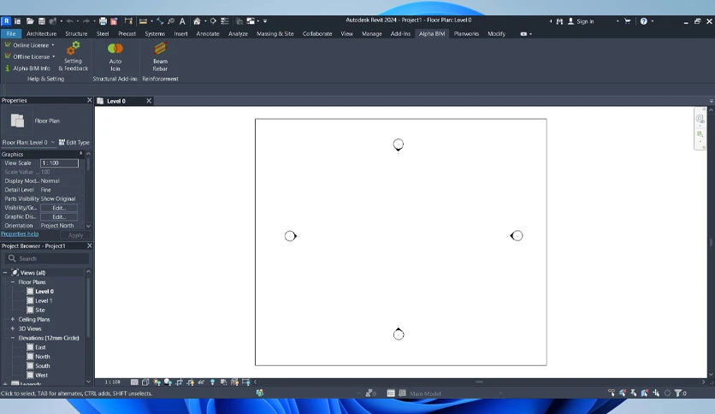
Task: Click Edit Type button
Action: (x=74, y=143)
